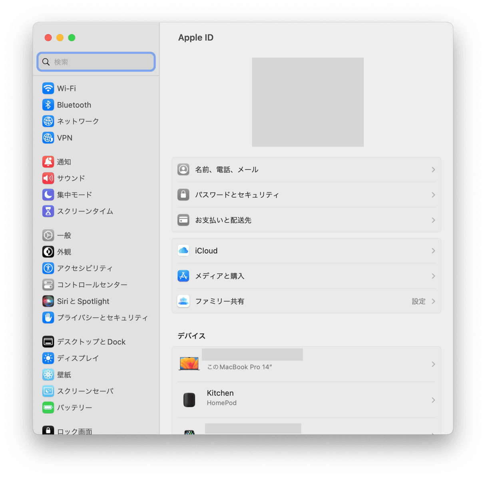Click the MacBook Pro device thumbnail

[189, 364]
